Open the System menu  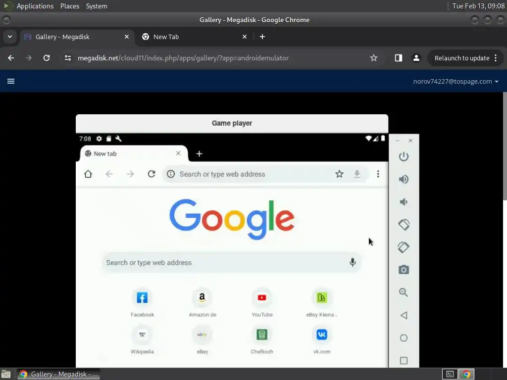(x=97, y=6)
